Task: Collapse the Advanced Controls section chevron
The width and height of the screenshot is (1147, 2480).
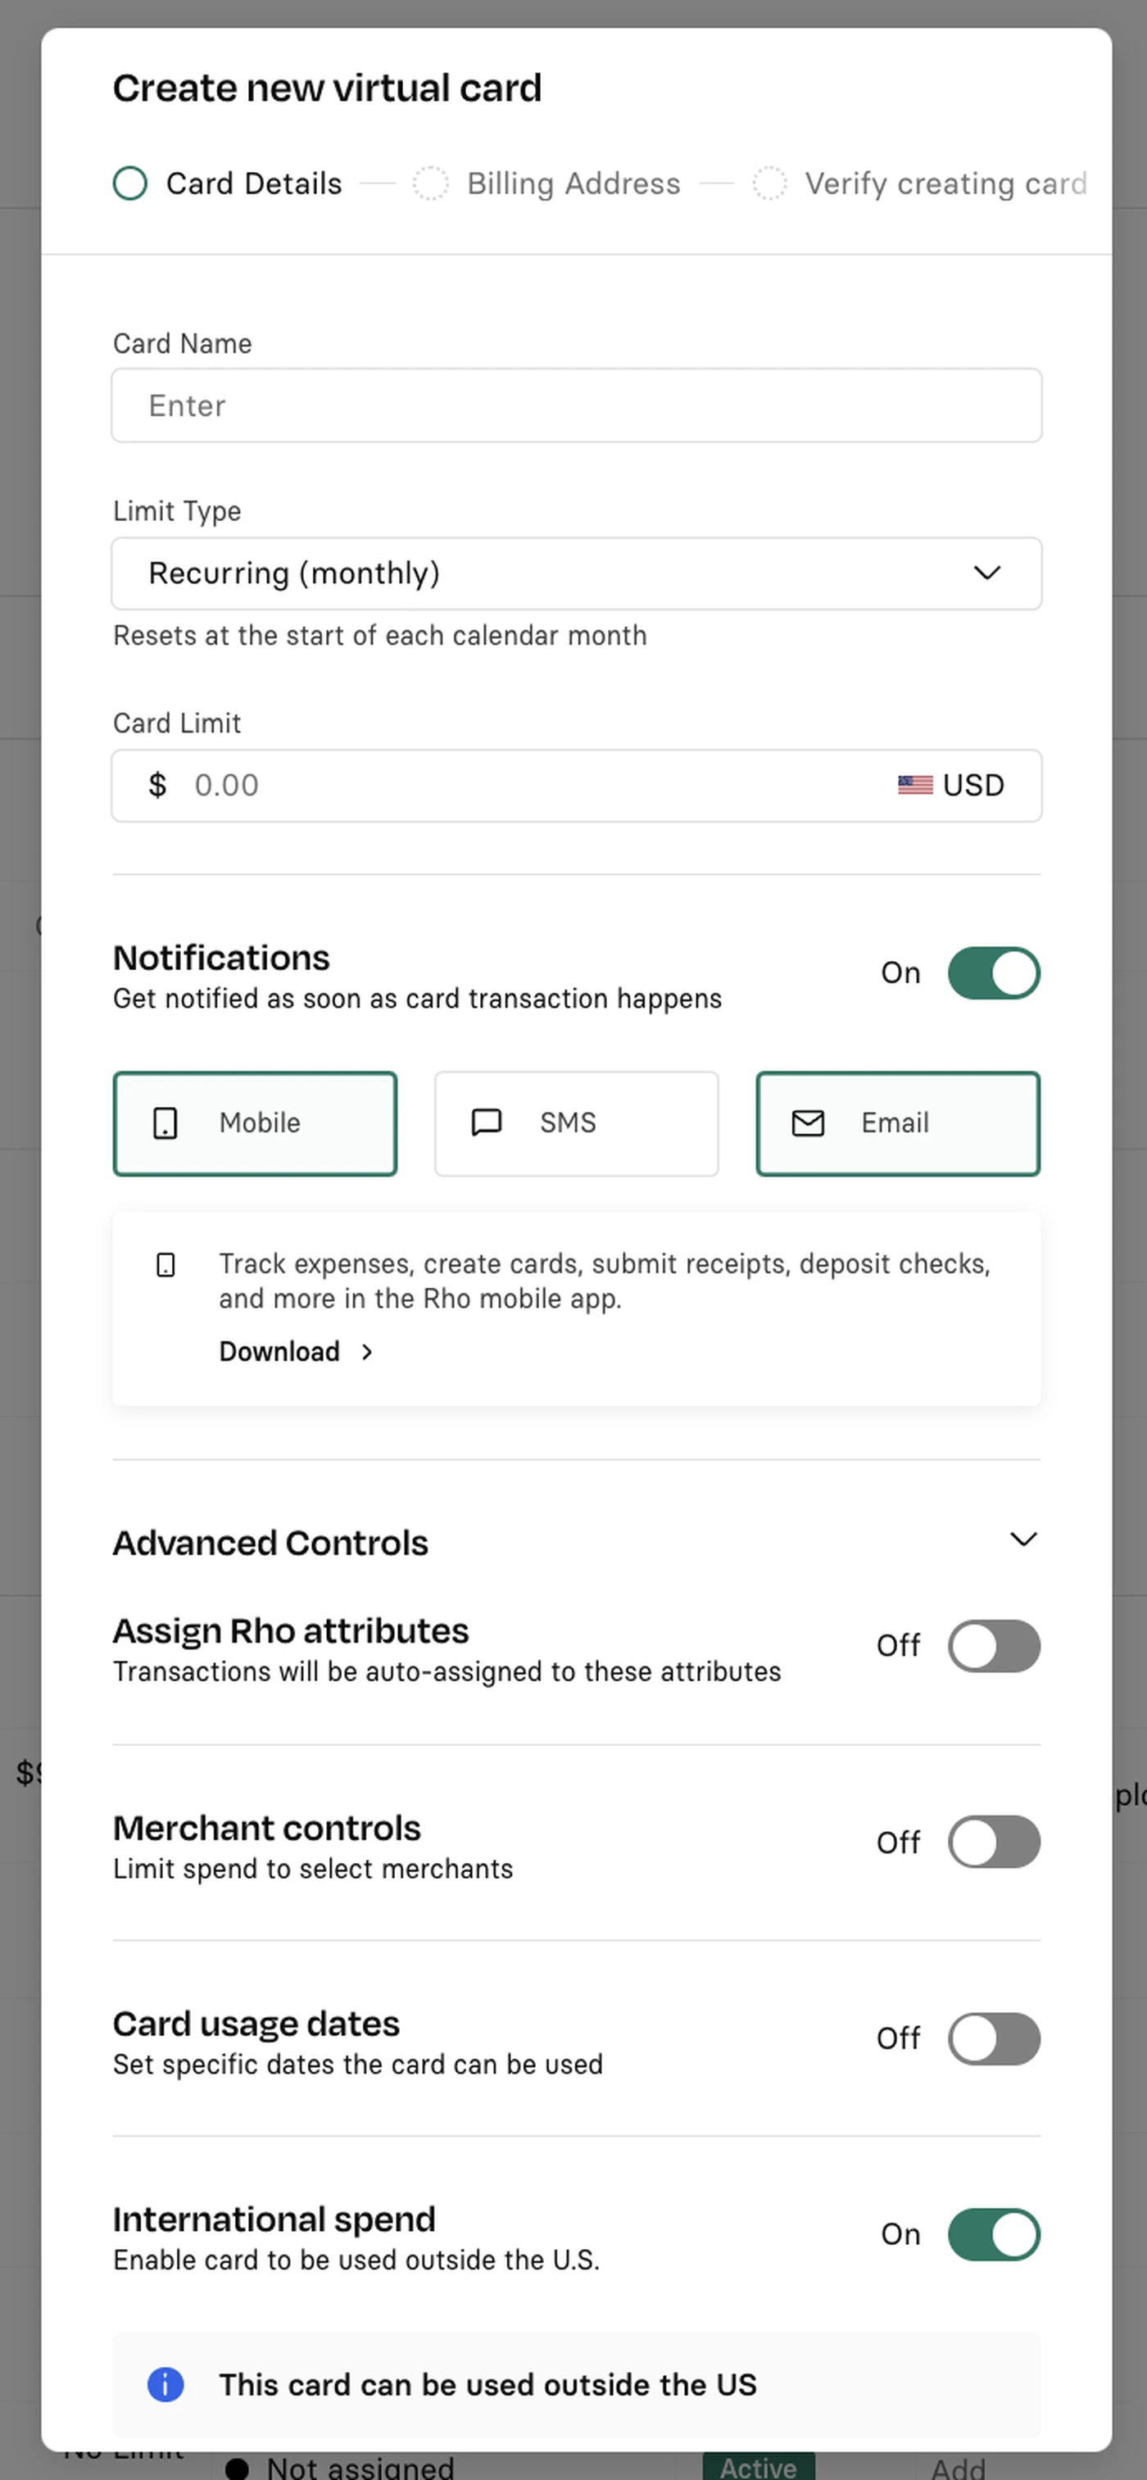Action: click(x=1022, y=1539)
